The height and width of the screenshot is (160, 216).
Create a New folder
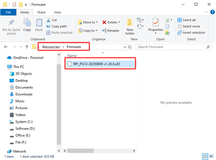click(130, 27)
